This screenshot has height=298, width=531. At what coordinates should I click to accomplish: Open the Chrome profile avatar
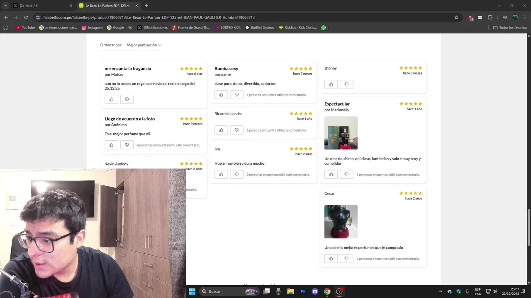click(515, 17)
